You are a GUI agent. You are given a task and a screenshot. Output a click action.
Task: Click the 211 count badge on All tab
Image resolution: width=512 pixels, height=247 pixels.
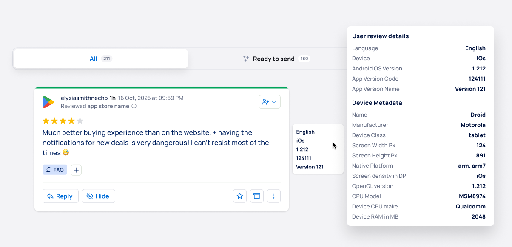click(x=106, y=59)
